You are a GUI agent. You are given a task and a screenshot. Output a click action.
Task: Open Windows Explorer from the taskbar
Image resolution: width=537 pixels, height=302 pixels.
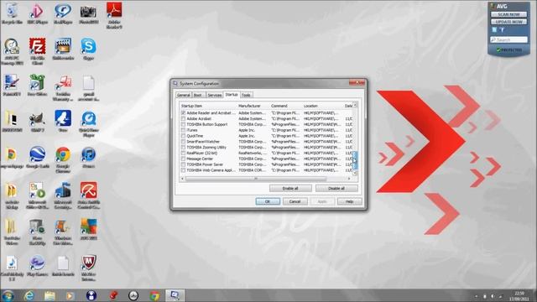click(x=50, y=295)
